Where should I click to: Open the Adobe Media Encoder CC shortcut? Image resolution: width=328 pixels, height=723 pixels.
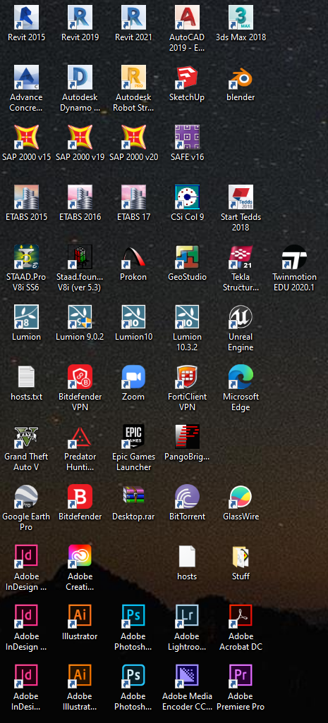pos(187,677)
